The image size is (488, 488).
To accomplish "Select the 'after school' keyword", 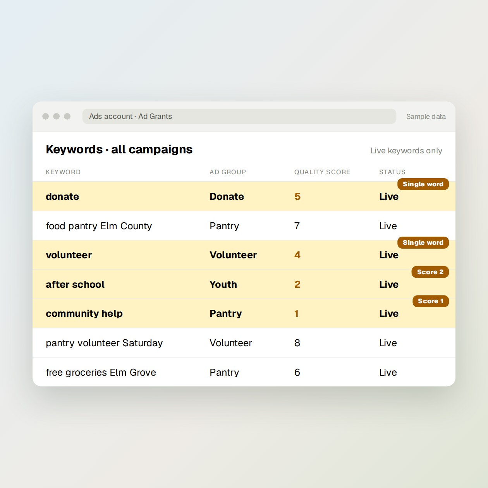I will 75,284.
